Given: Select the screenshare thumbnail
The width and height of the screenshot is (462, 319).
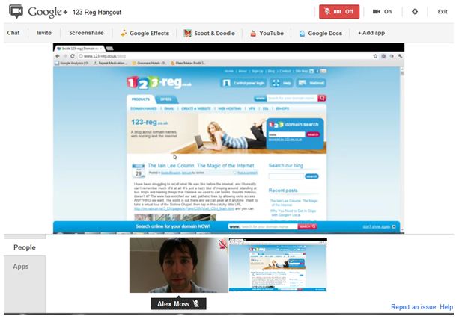Looking at the screenshot, I should 278,265.
